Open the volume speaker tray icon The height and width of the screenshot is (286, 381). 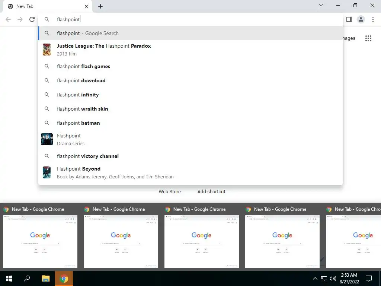[x=333, y=279]
